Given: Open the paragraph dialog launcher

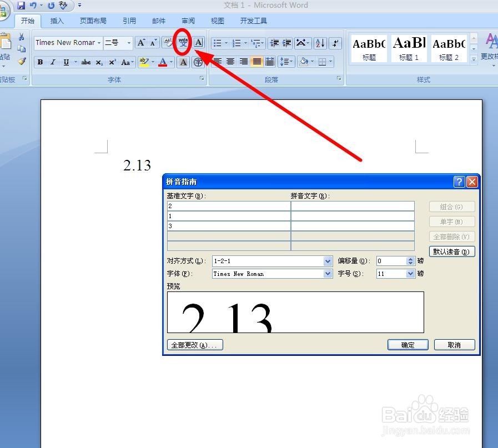Looking at the screenshot, I should [x=339, y=78].
